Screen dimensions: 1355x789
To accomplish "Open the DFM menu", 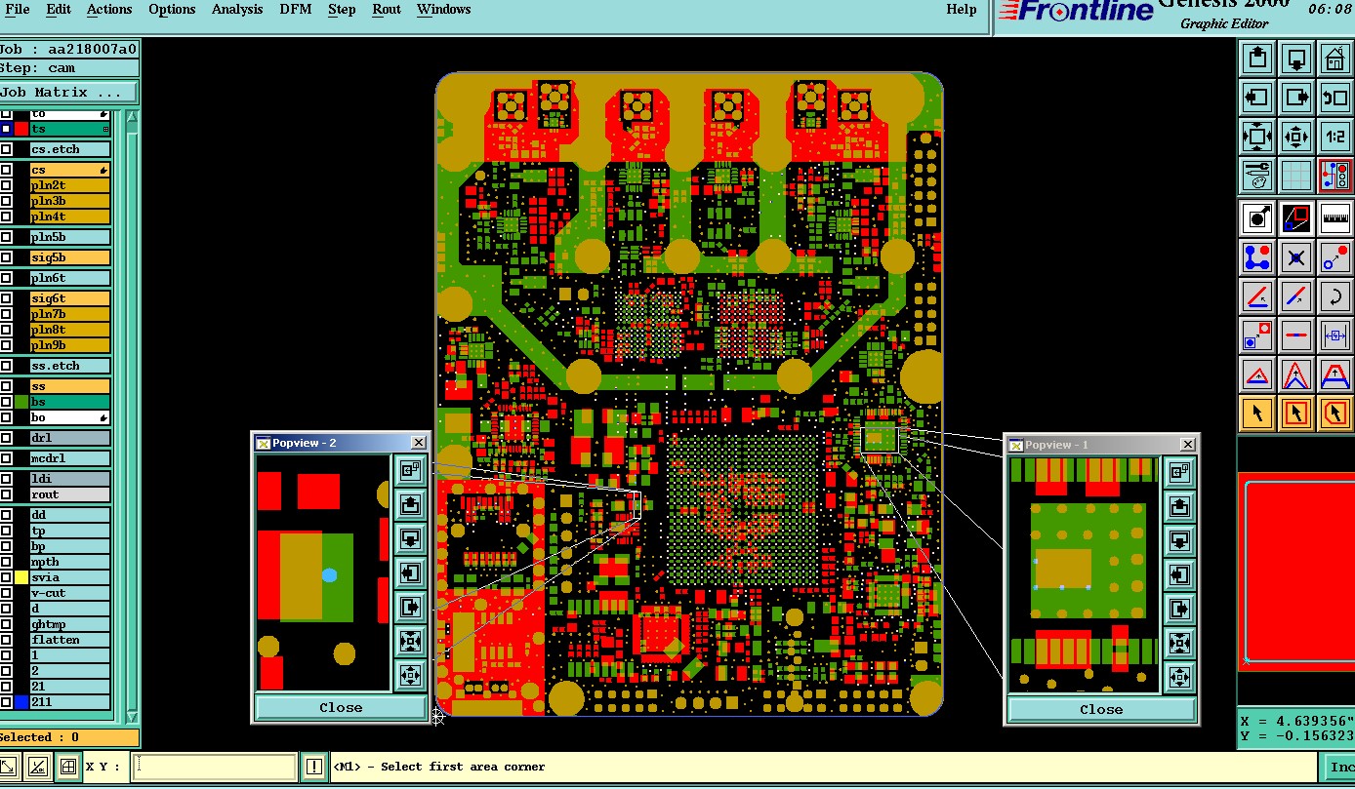I will click(296, 10).
